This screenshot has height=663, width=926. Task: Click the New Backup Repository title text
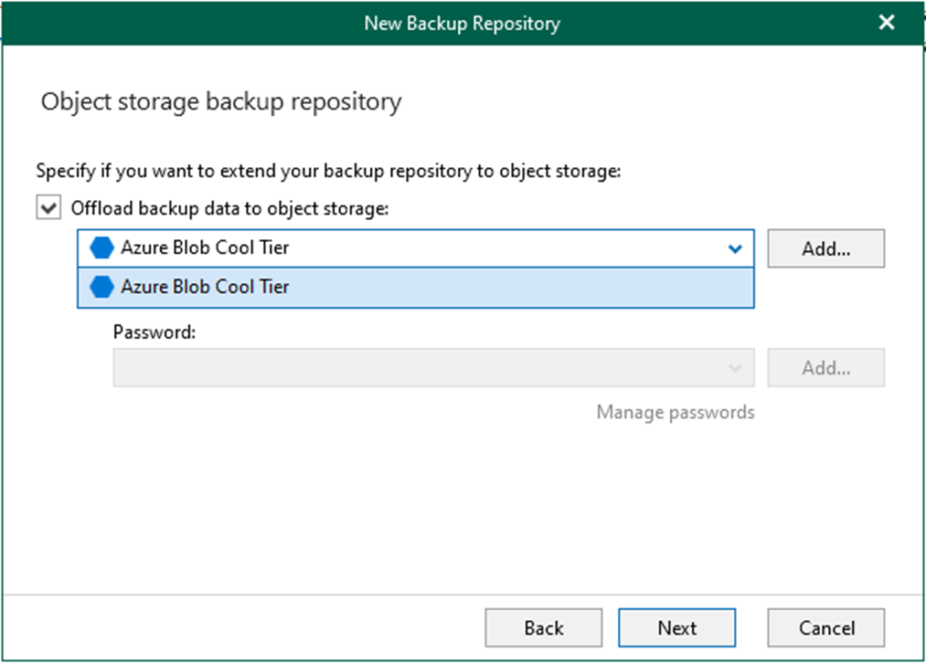click(x=462, y=23)
